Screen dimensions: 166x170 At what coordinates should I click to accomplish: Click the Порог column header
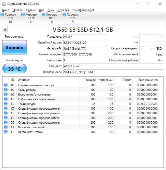[123, 80]
